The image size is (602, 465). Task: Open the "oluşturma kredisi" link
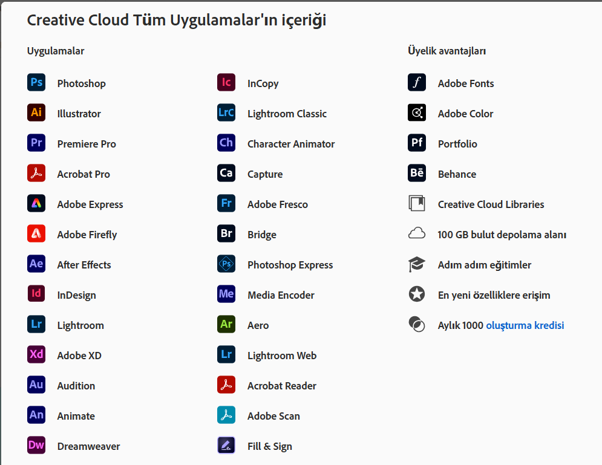point(525,325)
